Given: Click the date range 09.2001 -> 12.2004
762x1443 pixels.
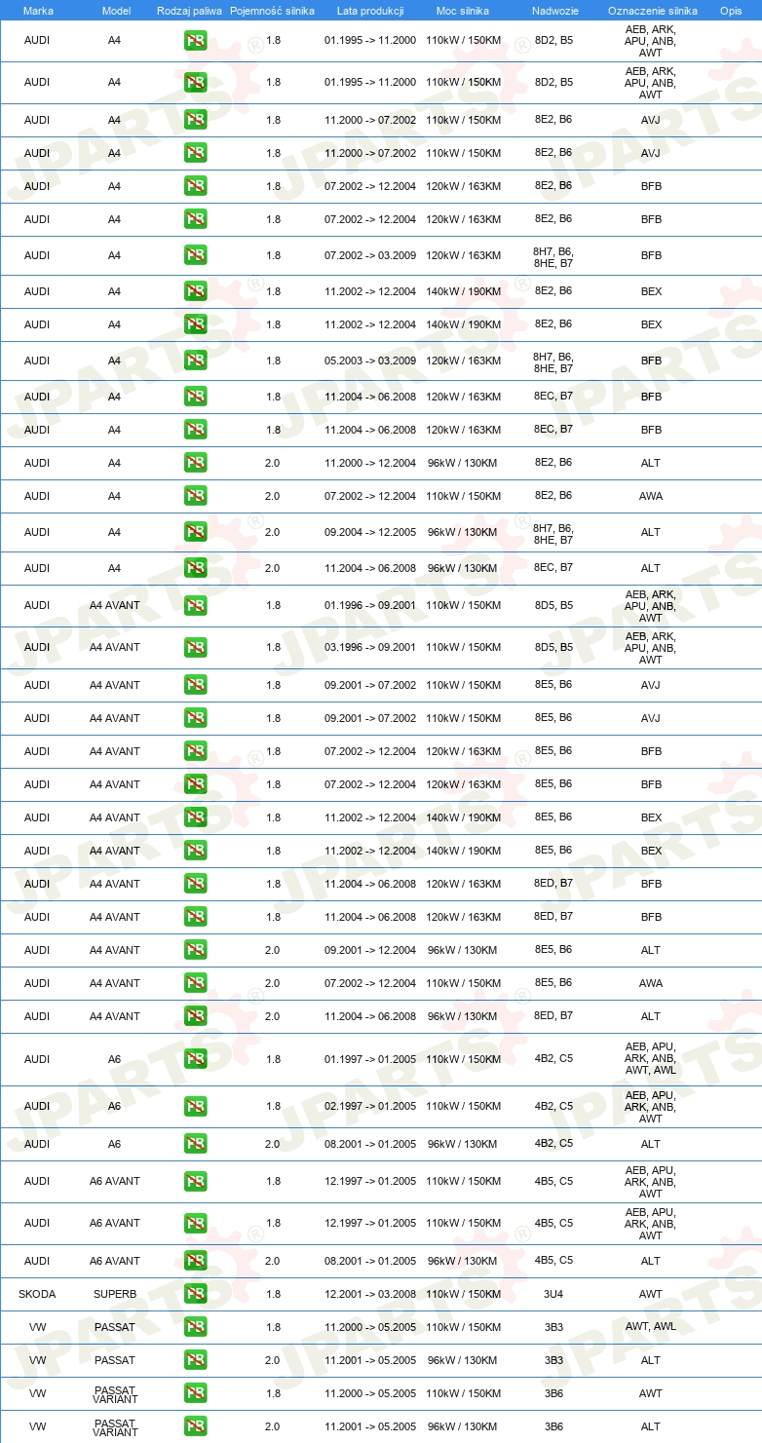Looking at the screenshot, I should coord(370,950).
